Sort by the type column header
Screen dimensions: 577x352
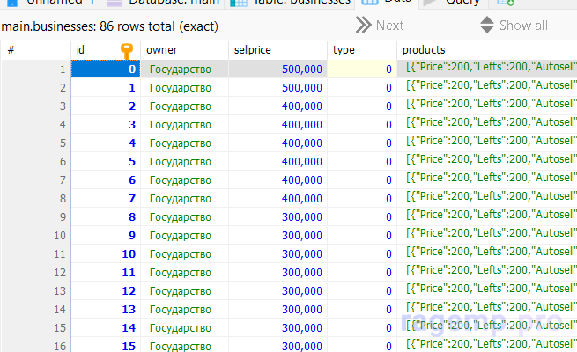(362, 50)
